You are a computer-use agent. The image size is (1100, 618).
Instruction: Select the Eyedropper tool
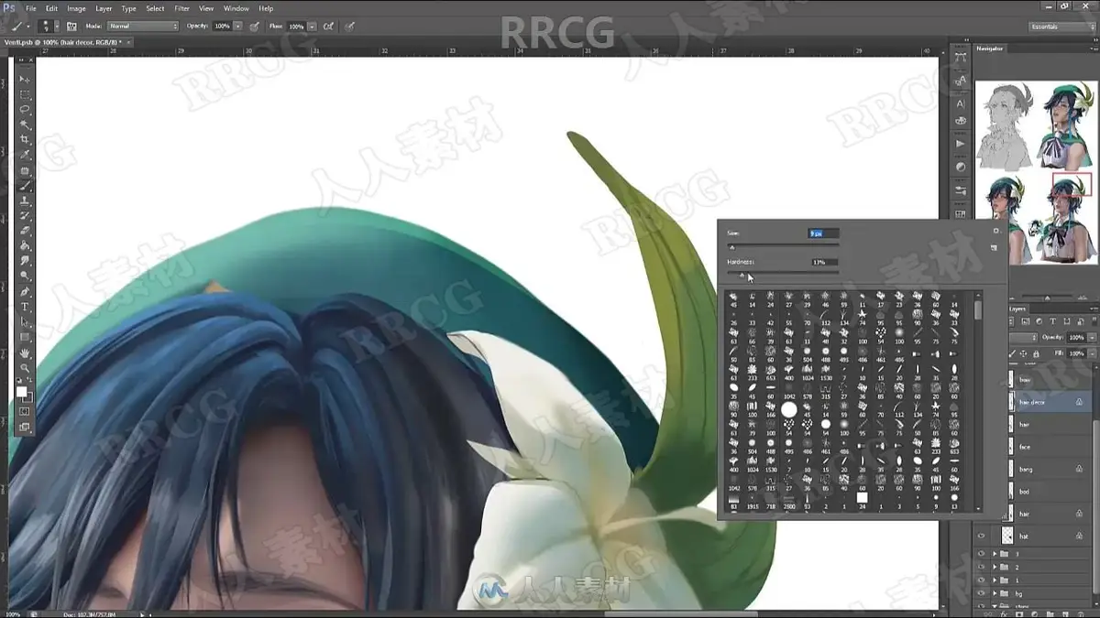(25, 155)
